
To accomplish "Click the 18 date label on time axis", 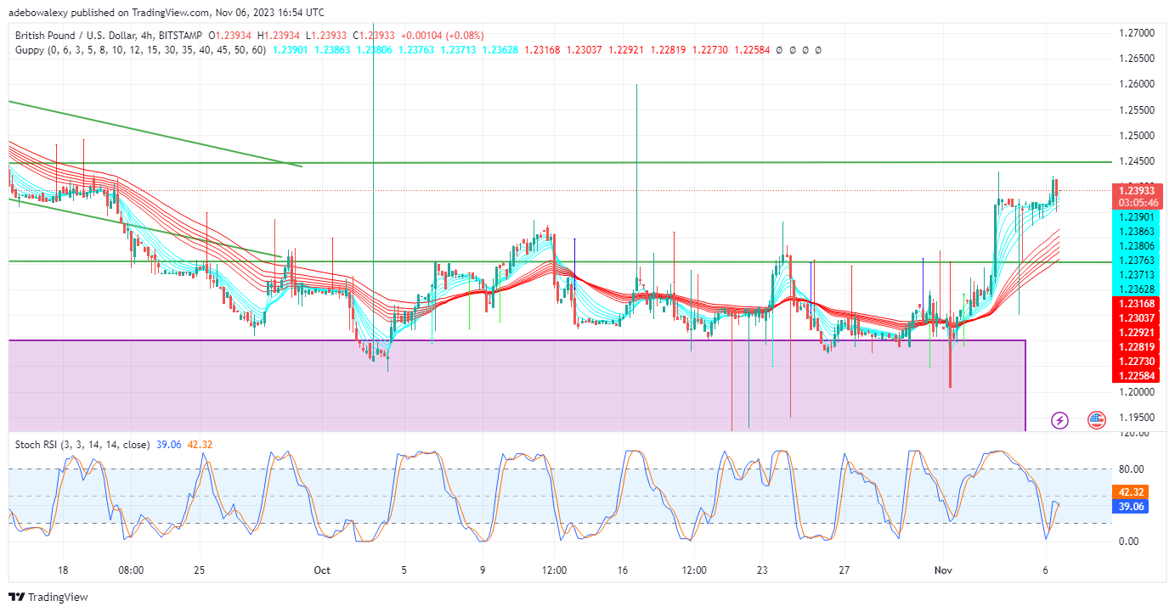I will click(x=62, y=570).
